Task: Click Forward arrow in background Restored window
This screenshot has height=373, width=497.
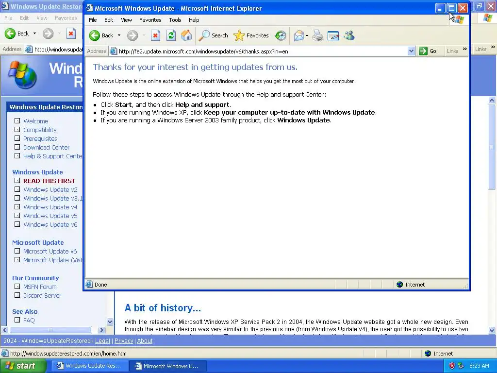Action: coord(48,34)
